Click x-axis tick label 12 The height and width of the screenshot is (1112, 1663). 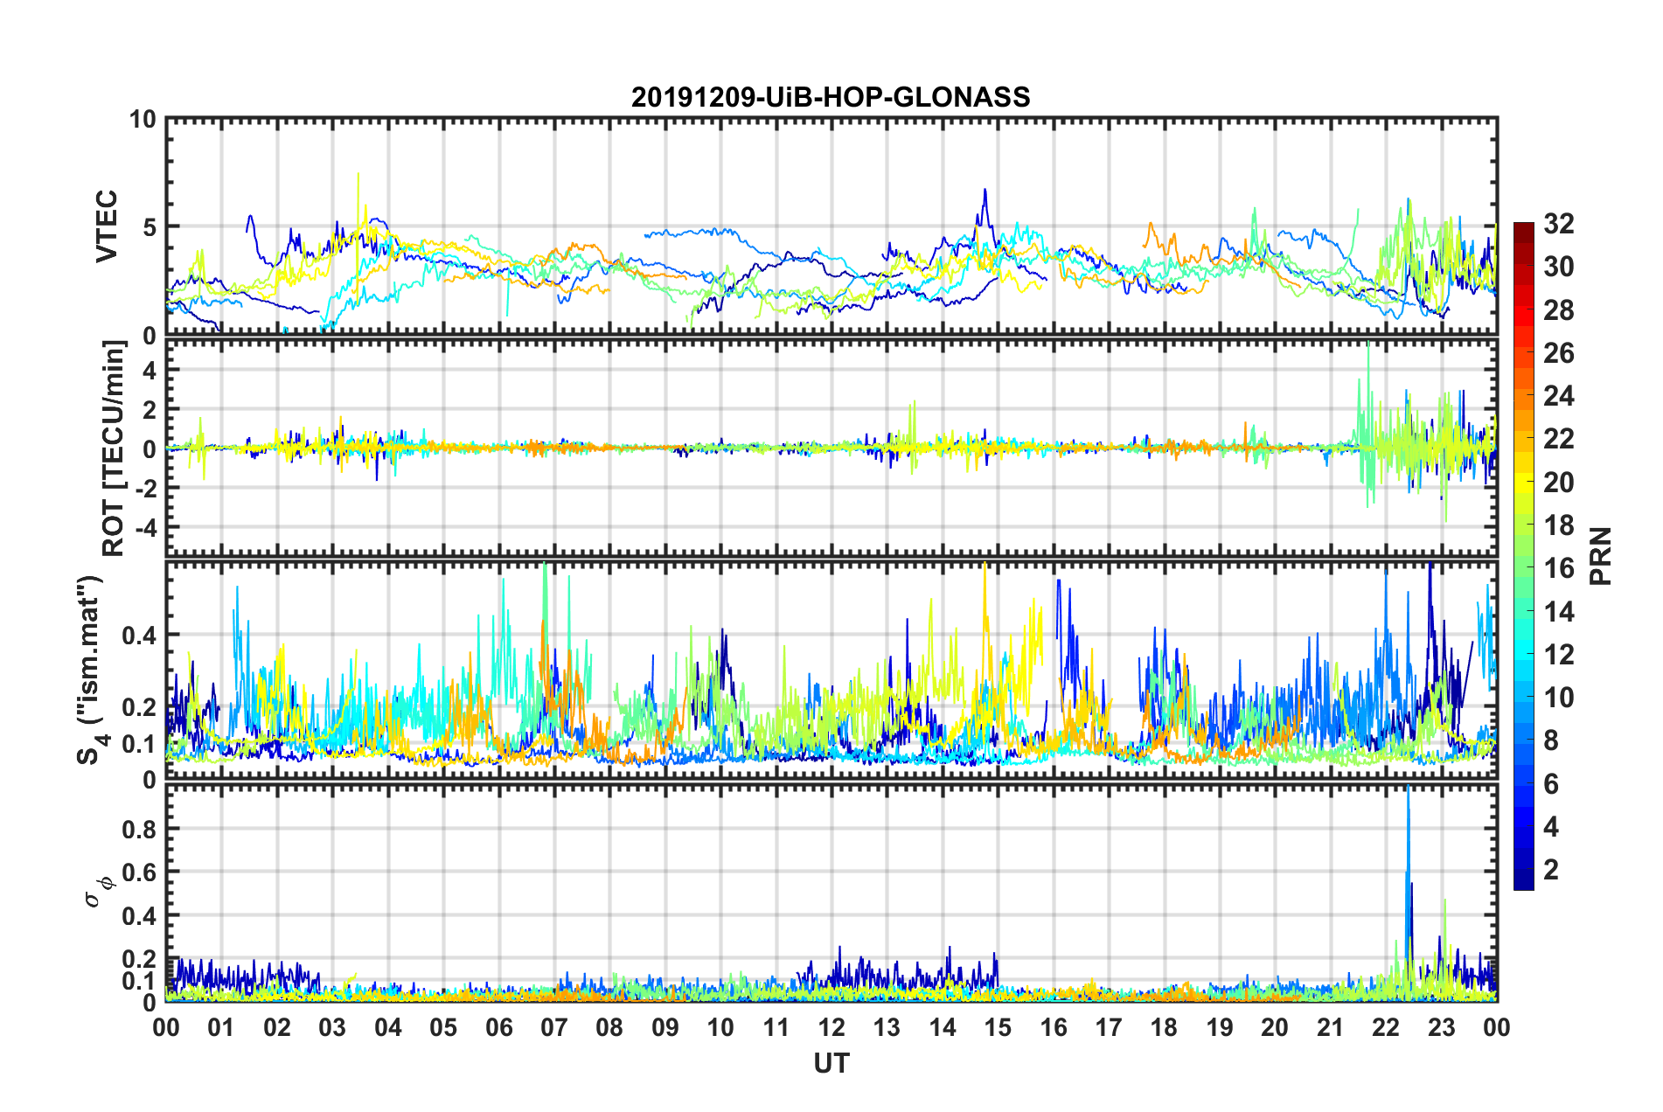pos(831,1027)
